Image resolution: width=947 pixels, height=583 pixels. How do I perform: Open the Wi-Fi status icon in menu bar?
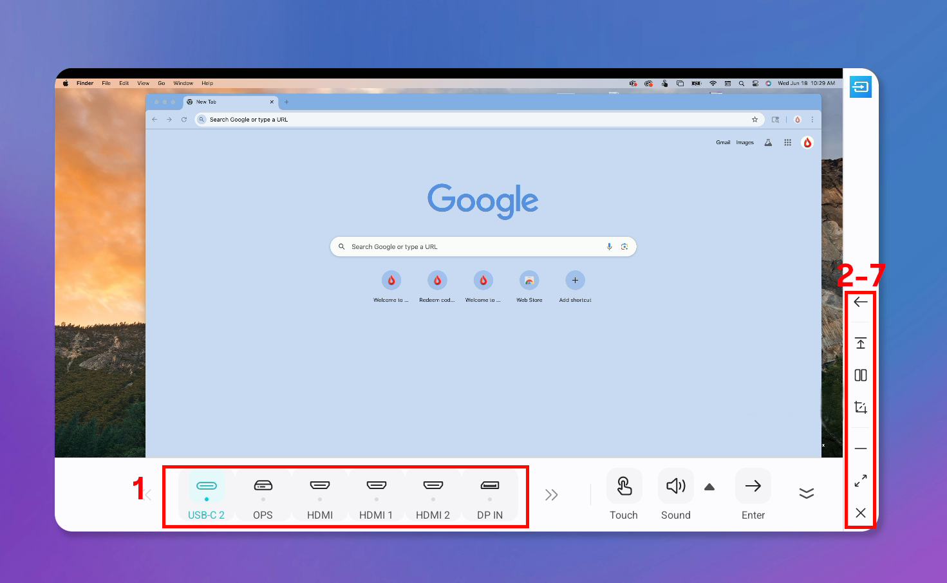pos(713,83)
